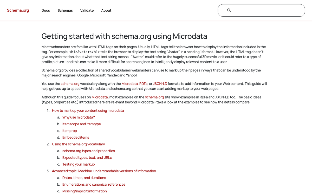312x195 pixels.
Task: Open the About menu item
Action: pos(106,10)
